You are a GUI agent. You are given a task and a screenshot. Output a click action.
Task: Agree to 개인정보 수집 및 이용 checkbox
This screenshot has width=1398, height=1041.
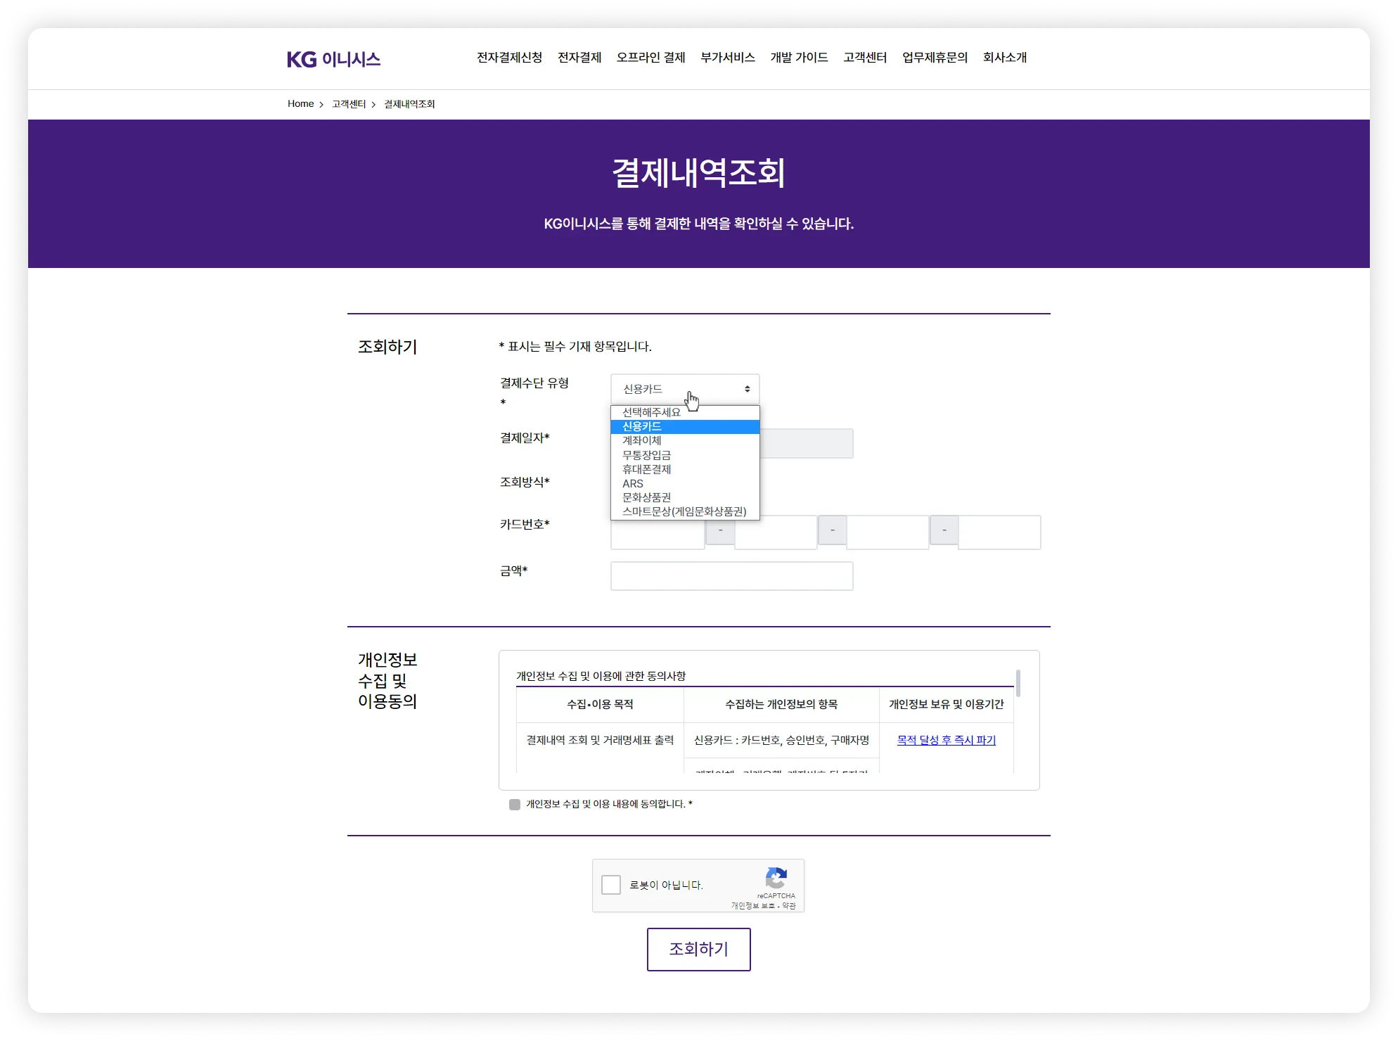coord(515,805)
